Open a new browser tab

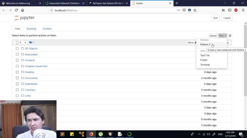tap(177, 3)
